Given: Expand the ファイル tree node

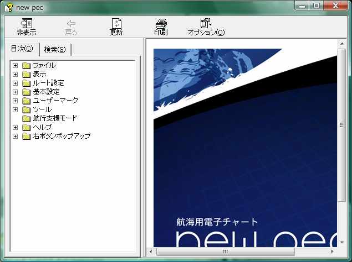Looking at the screenshot, I should pyautogui.click(x=15, y=65).
